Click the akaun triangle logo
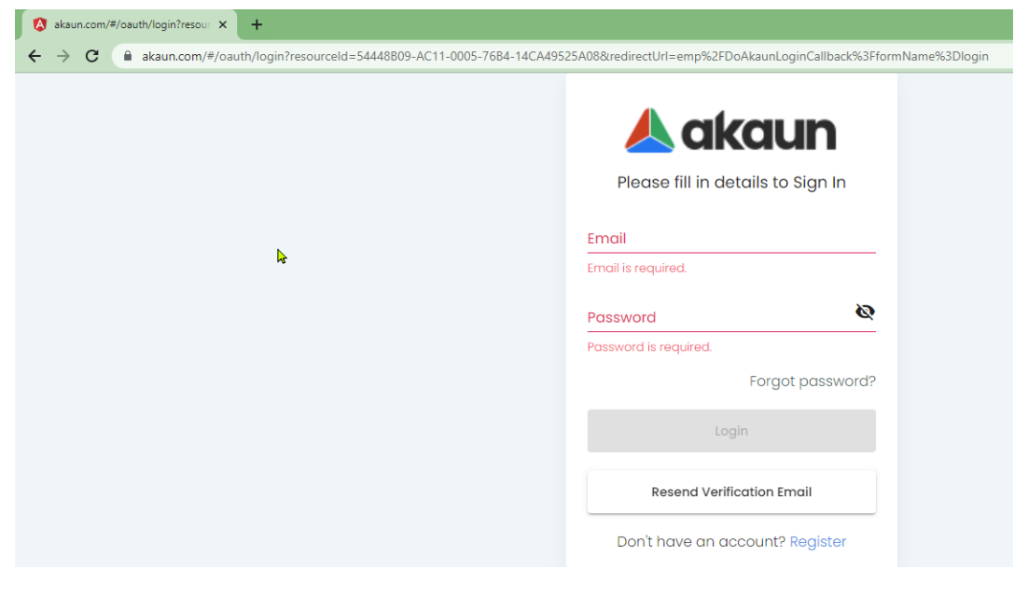 click(x=649, y=131)
